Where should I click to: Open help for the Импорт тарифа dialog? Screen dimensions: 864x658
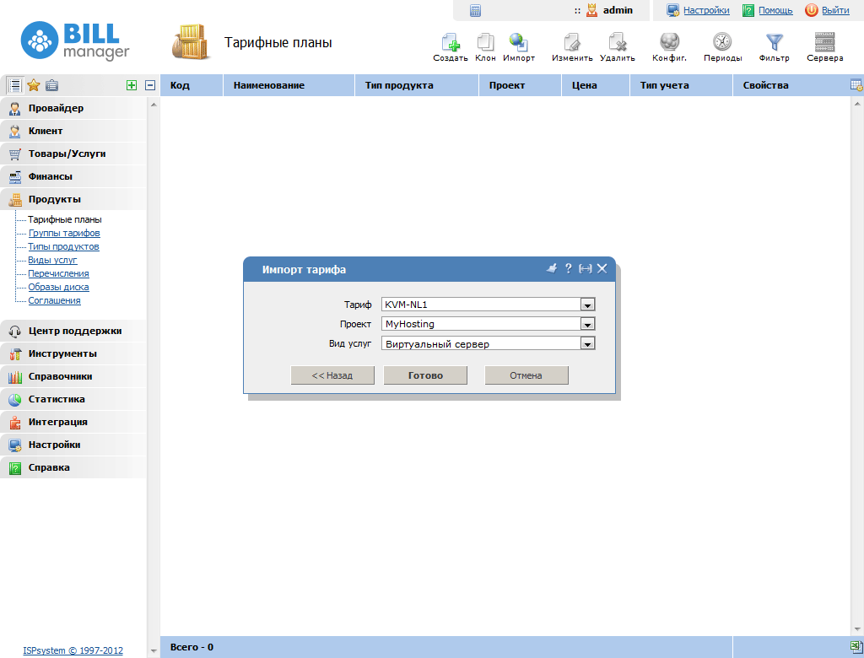(x=569, y=268)
